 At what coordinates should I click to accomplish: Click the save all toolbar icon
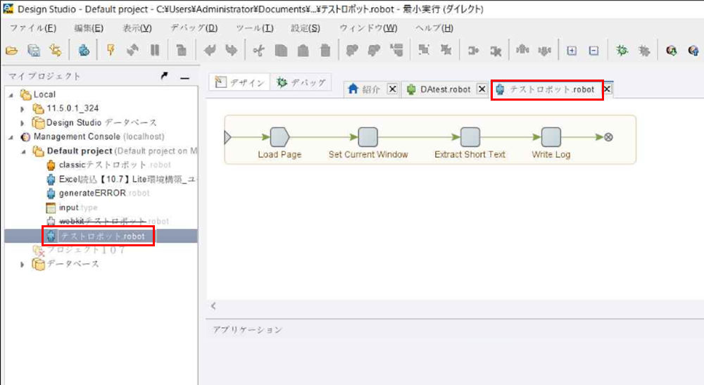[34, 50]
